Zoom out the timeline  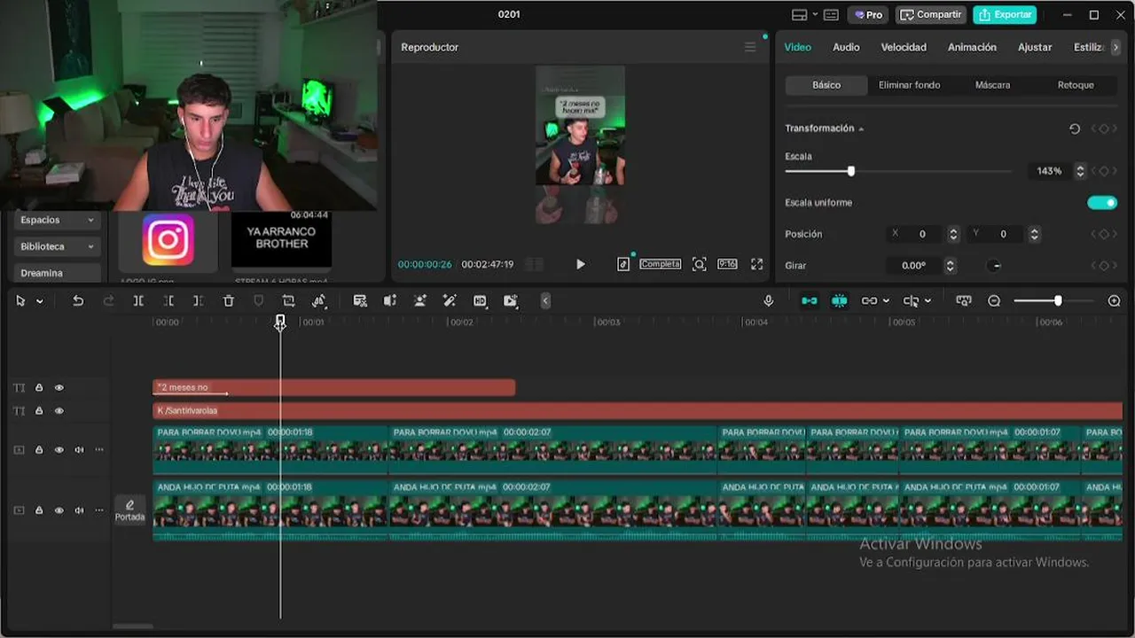(x=994, y=301)
